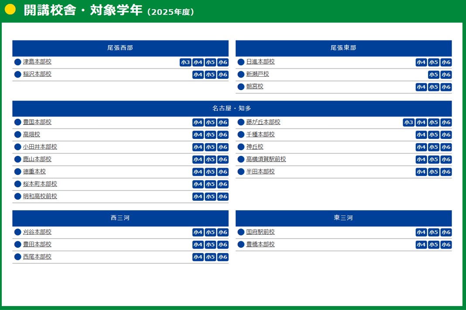This screenshot has height=310, width=466.
Task: Go to 明和高校前校 page
Action: coord(40,196)
